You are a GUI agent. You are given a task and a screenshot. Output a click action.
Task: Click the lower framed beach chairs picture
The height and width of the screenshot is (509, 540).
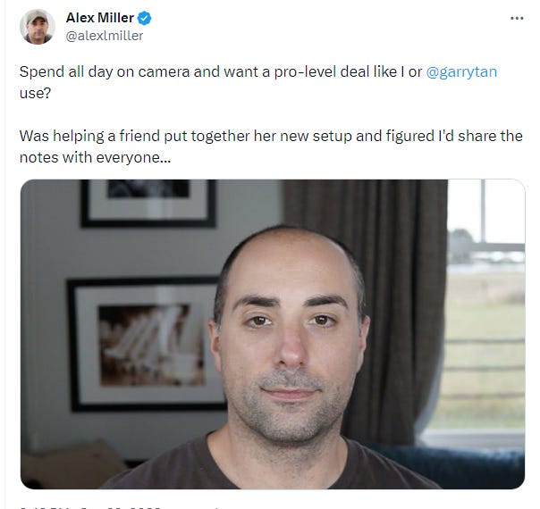145,344
